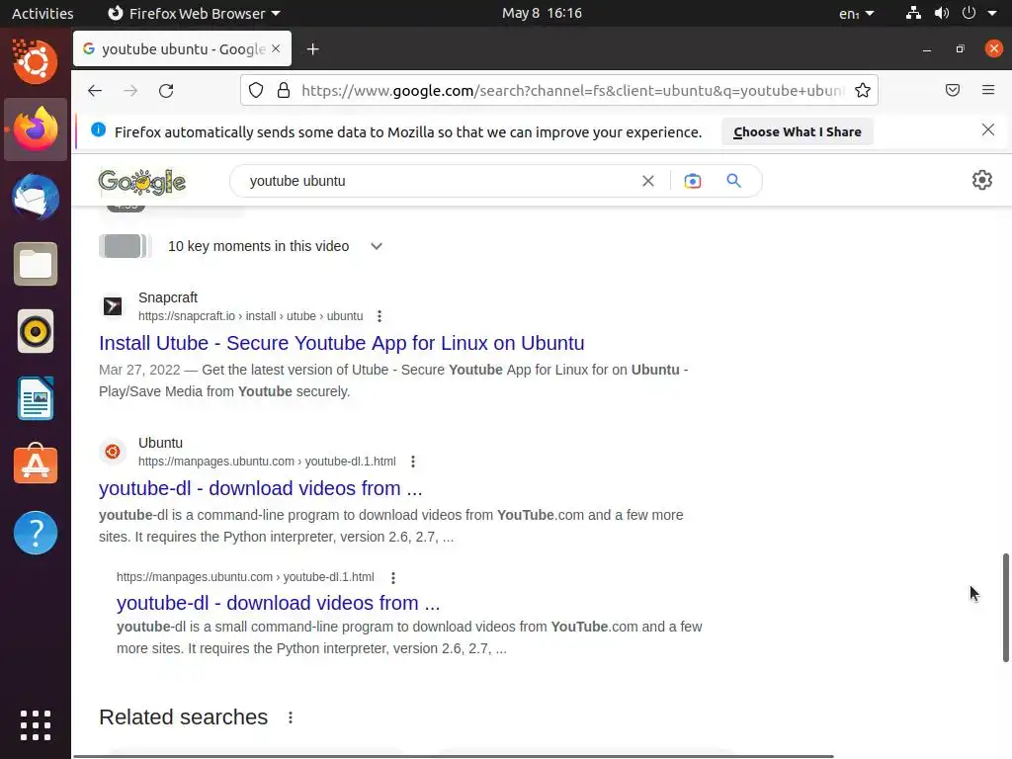Open the clock and calendar menu

point(543,13)
